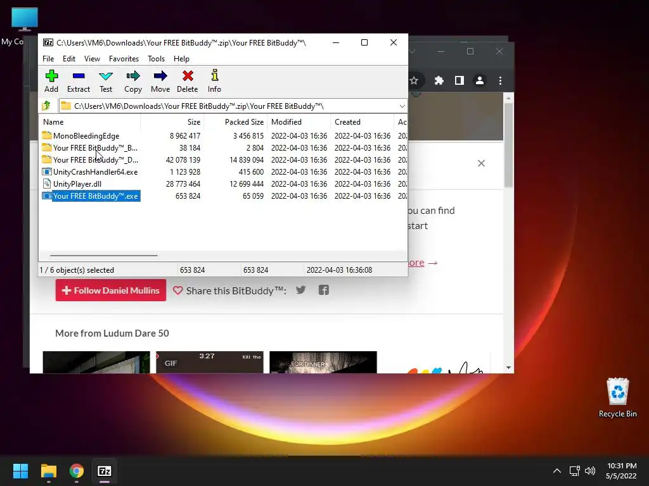Screen dimensions: 649x486
Task: Open the volume speaker tray icon
Action: (x=590, y=471)
